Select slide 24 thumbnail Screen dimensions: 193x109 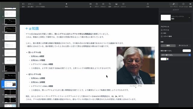tap(10, 45)
